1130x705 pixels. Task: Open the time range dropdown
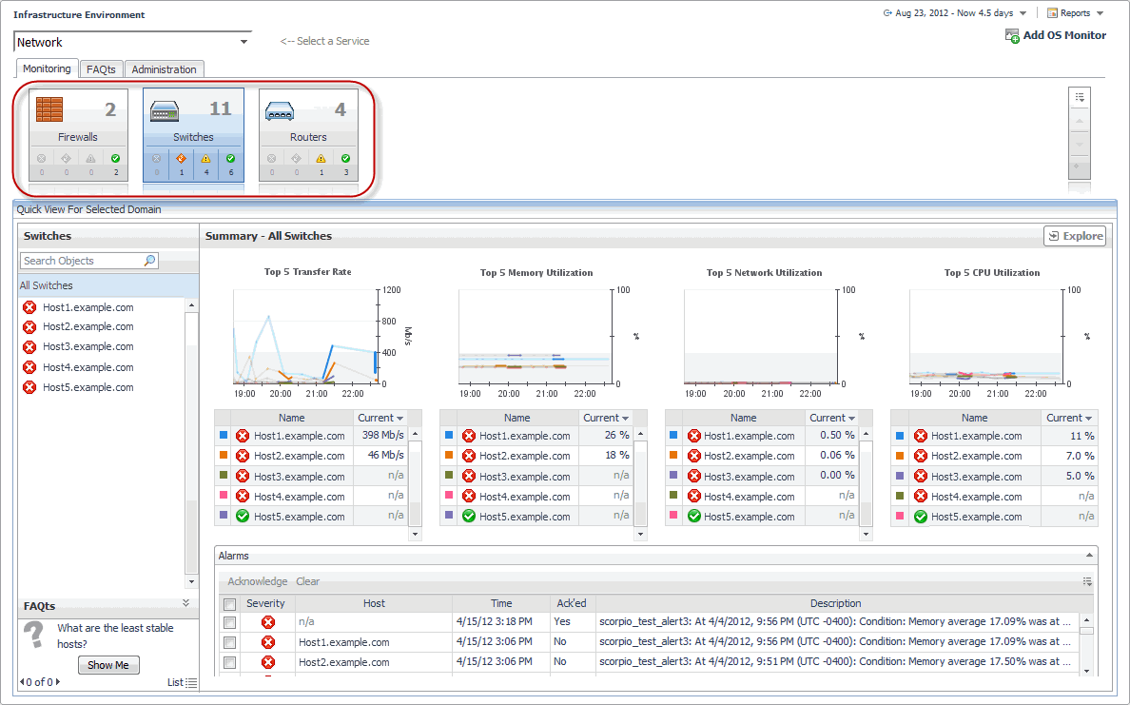click(x=1023, y=13)
